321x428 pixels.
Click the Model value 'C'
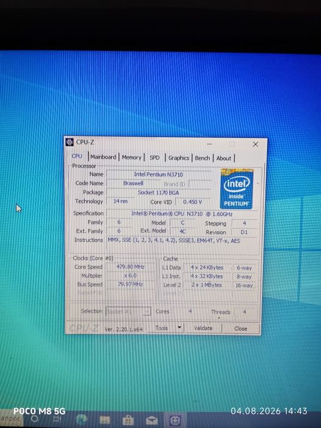pyautogui.click(x=183, y=223)
